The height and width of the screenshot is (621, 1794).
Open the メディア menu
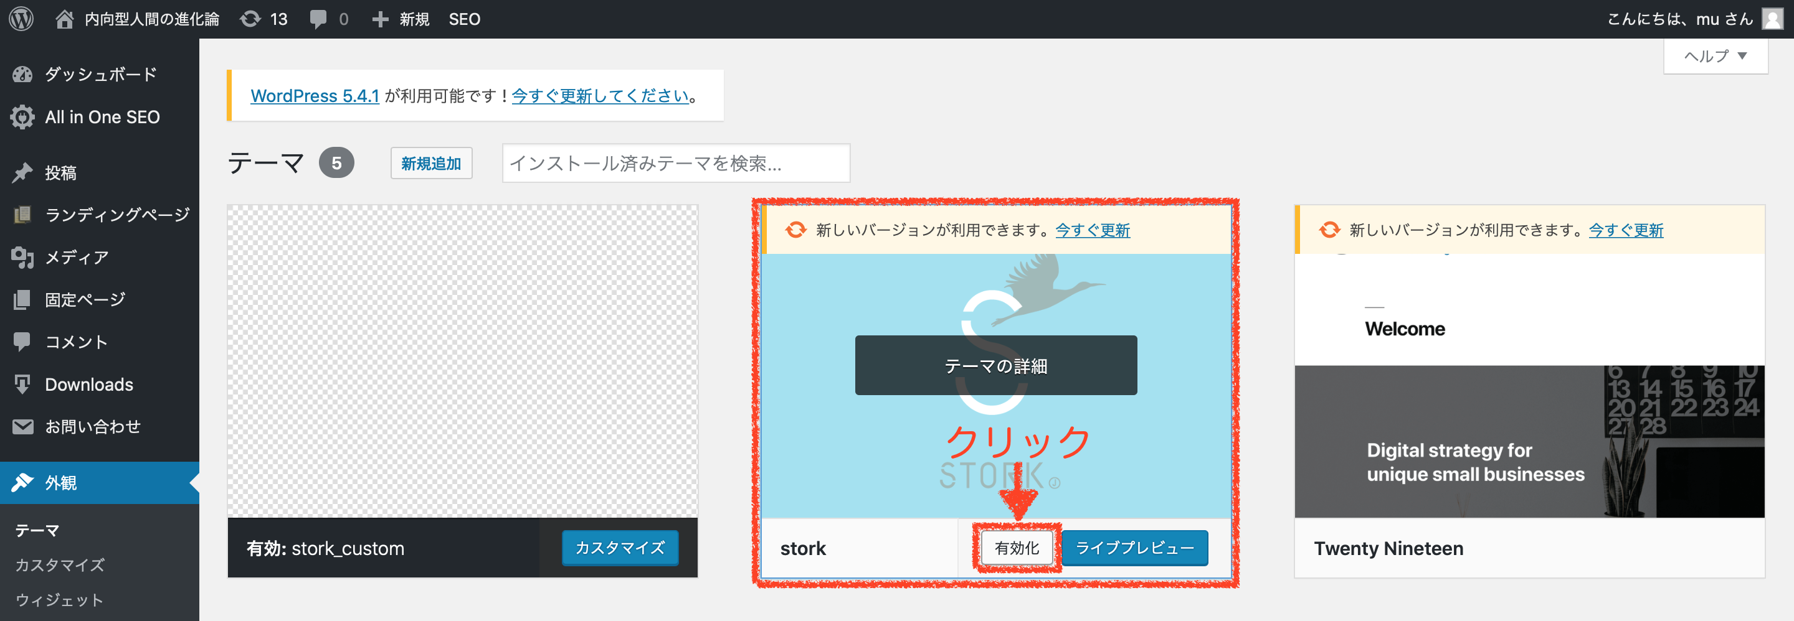point(100,258)
